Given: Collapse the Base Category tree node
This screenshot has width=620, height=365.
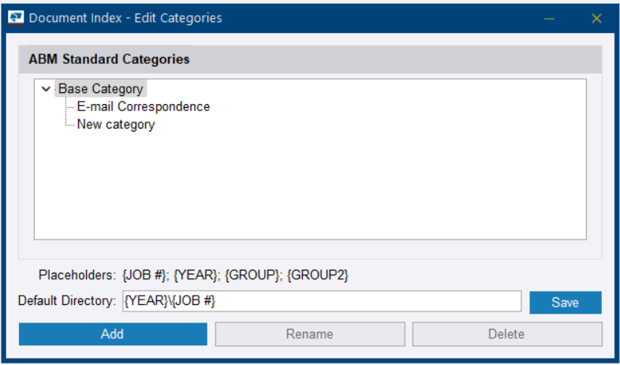Looking at the screenshot, I should [46, 89].
